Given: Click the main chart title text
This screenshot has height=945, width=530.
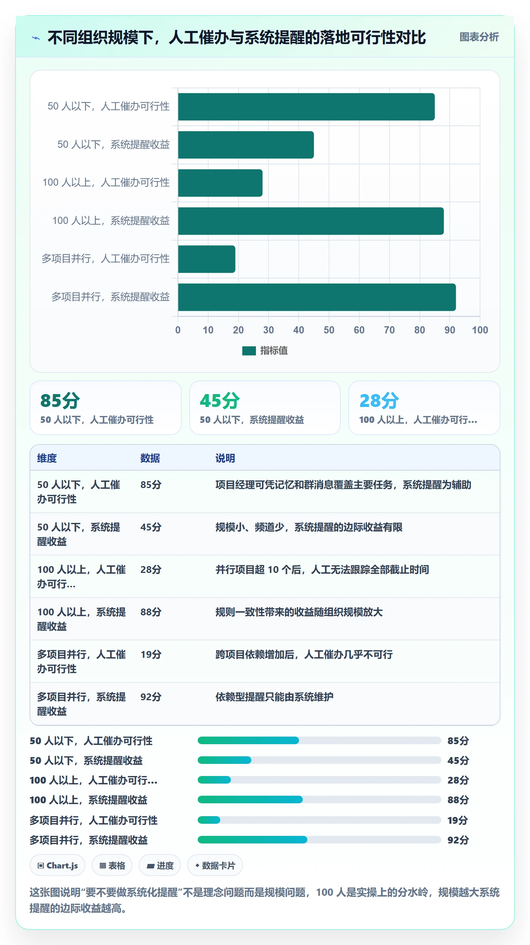Looking at the screenshot, I should (x=237, y=38).
